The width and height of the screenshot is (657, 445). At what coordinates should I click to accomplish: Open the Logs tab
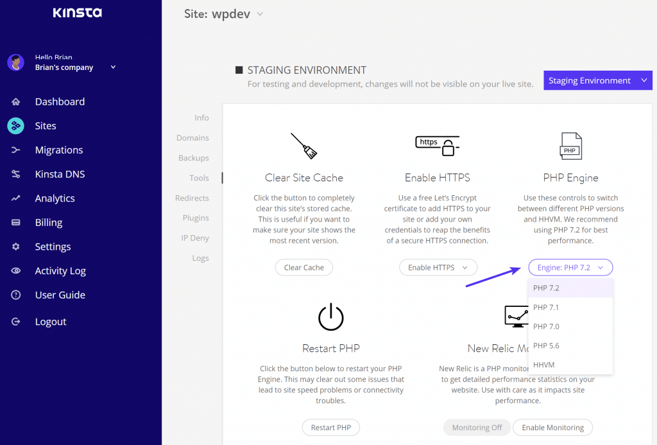(x=200, y=258)
